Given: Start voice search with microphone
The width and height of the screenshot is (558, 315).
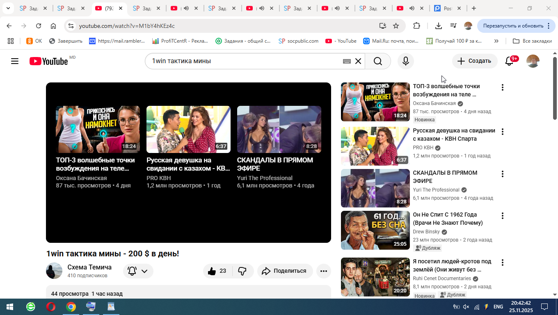Looking at the screenshot, I should [406, 61].
